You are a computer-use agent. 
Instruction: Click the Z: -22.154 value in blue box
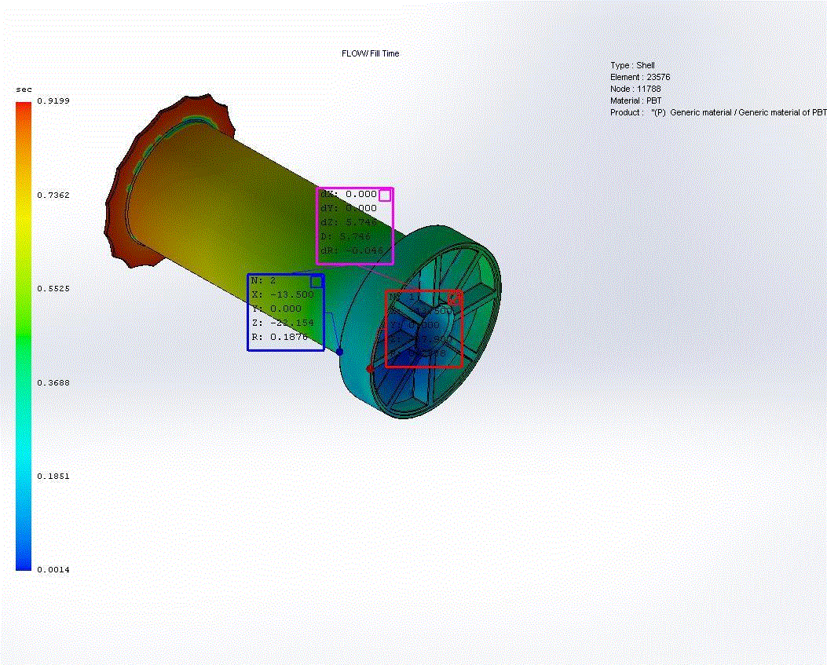pos(283,322)
